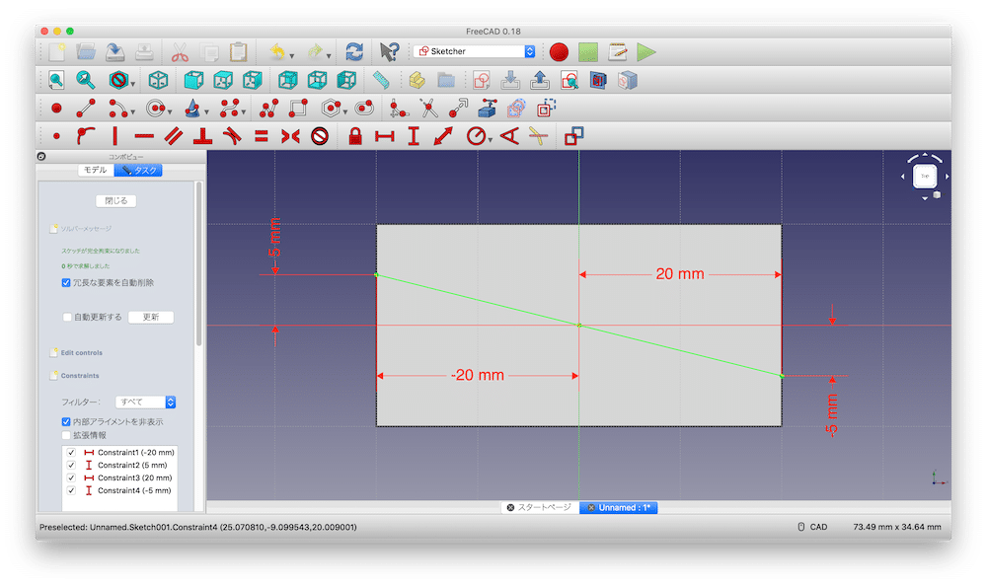Viewport: 987px width, 587px height.
Task: Open the フィルター dropdown showing すべて
Action: coord(145,402)
